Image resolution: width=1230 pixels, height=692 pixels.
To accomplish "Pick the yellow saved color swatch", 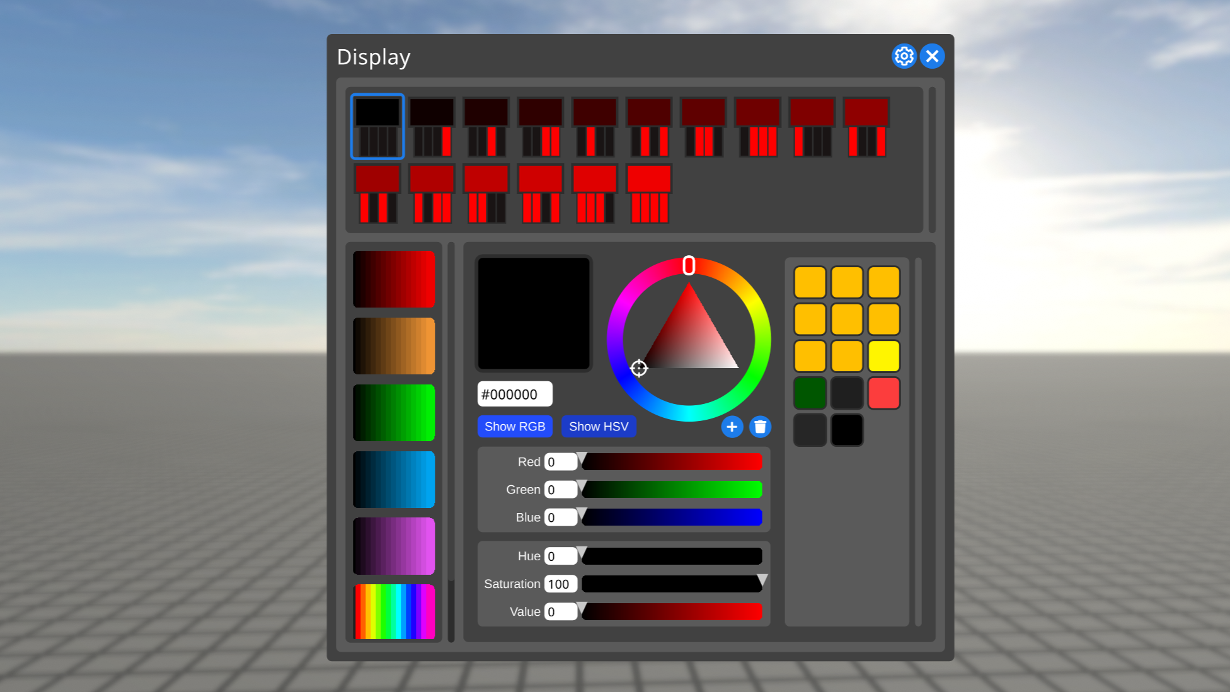I will 883,356.
